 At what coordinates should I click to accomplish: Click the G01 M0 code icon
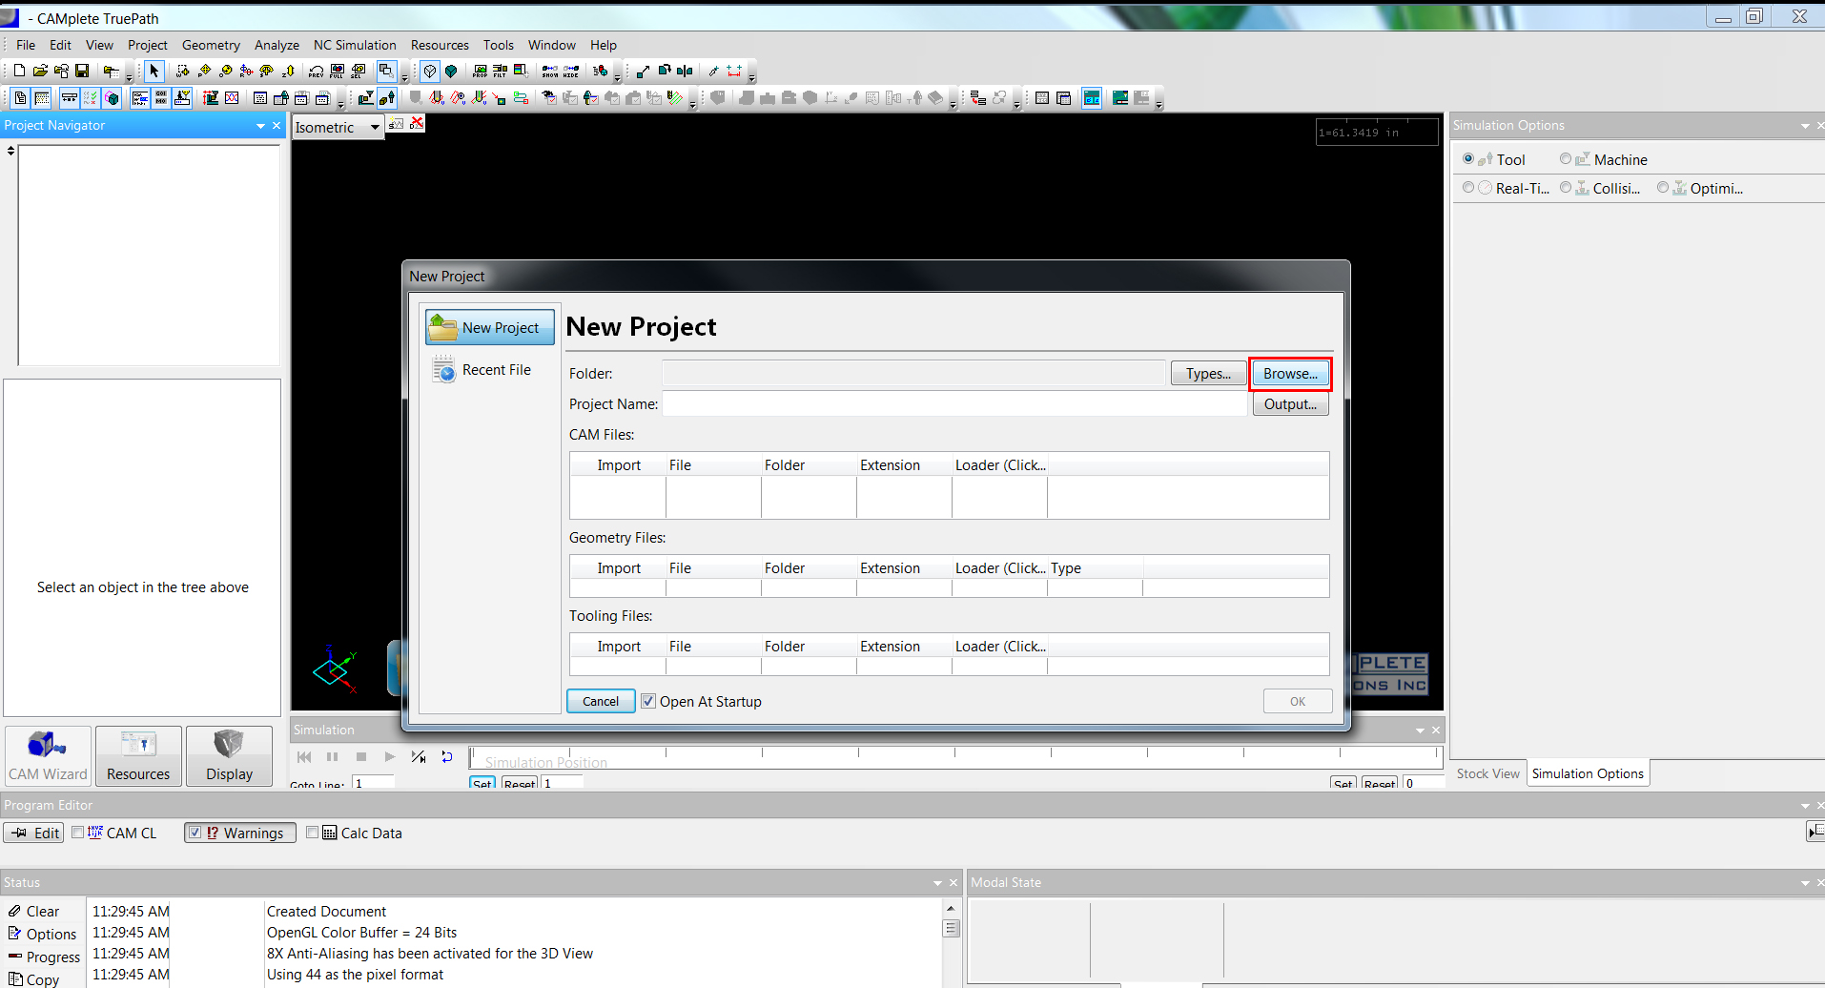pyautogui.click(x=161, y=98)
